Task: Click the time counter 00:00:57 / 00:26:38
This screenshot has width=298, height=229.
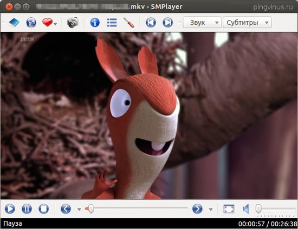Action: (268, 224)
